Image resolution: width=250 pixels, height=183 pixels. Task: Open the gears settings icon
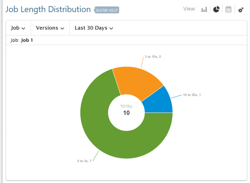[x=241, y=10]
